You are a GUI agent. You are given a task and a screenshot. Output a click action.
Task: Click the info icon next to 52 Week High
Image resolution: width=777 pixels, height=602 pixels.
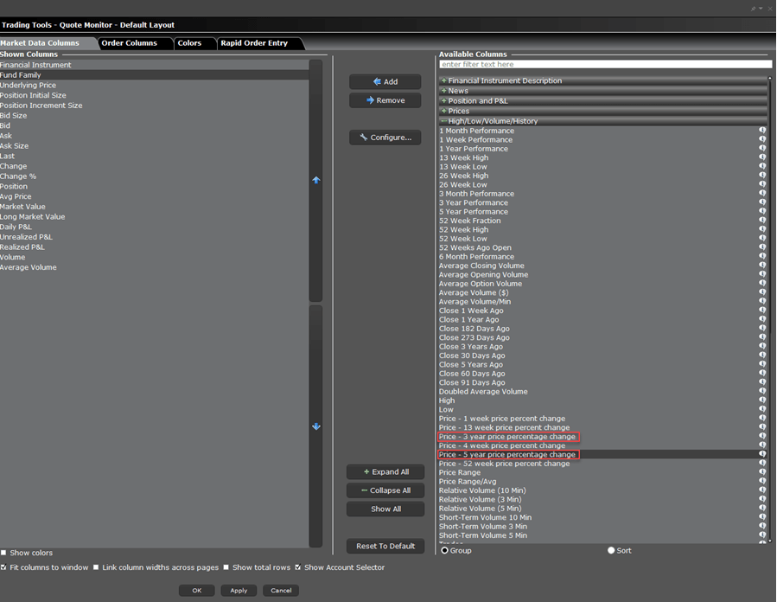tap(762, 230)
